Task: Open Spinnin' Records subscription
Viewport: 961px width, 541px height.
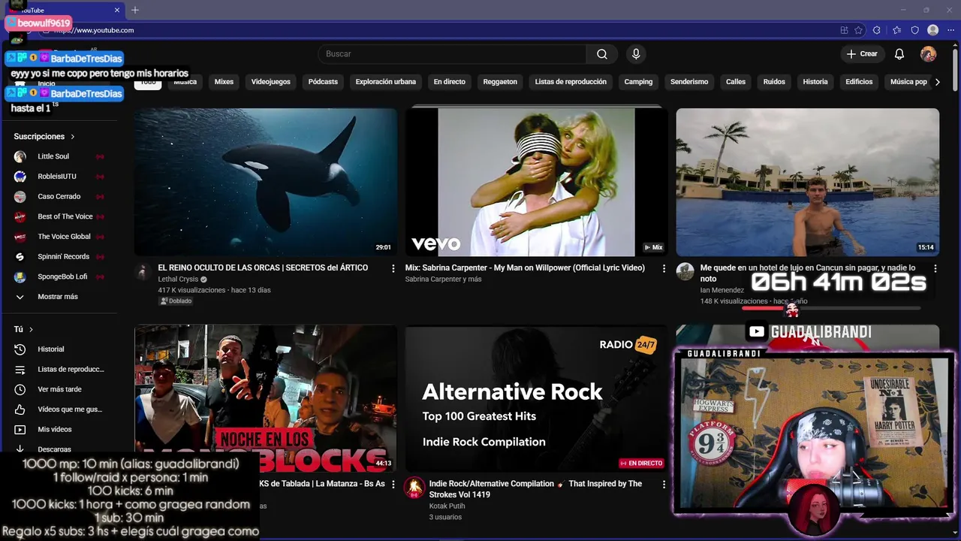Action: 64,257
